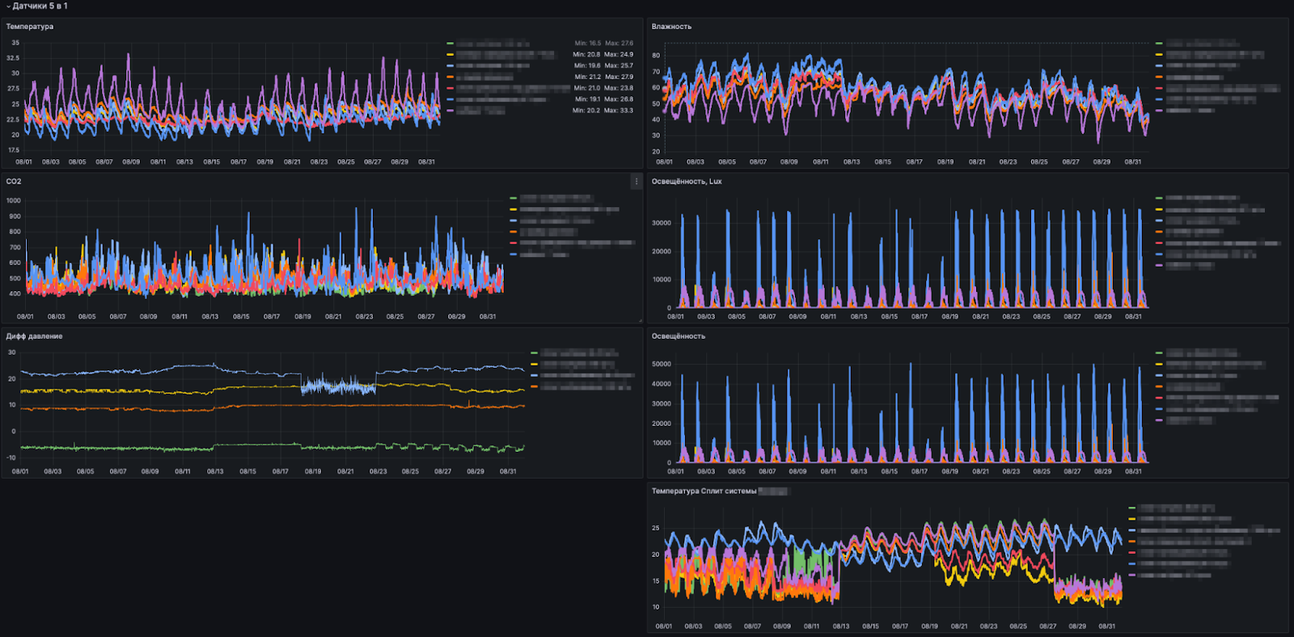Click purple legend swatch in Освещённость, Lux panel
This screenshot has width=1294, height=637.
pos(1159,265)
